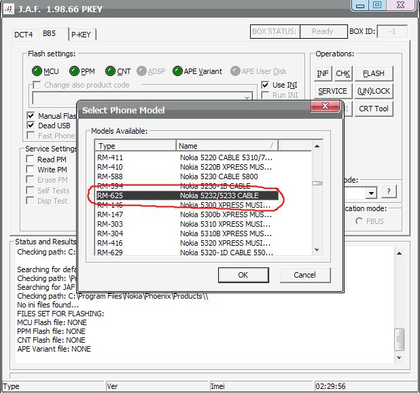Select the RM-594 Nokia 5230-1B CABLE row

pyautogui.click(x=188, y=186)
